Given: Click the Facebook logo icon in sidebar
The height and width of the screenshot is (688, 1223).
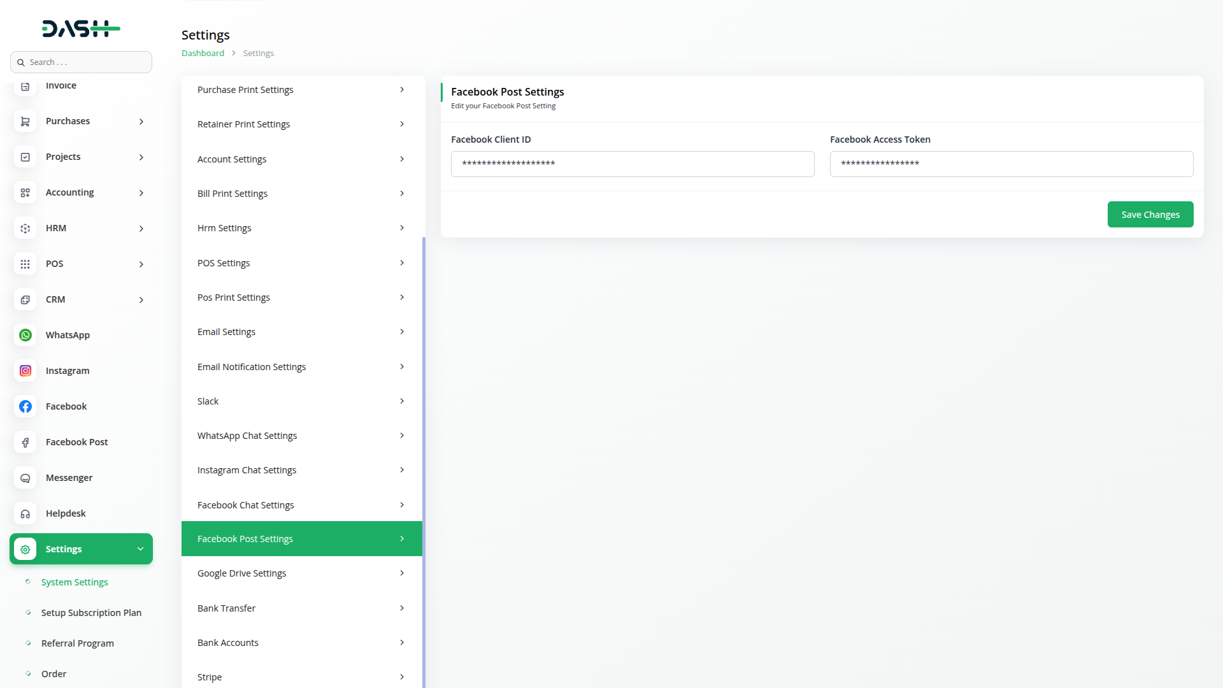Looking at the screenshot, I should tap(25, 406).
